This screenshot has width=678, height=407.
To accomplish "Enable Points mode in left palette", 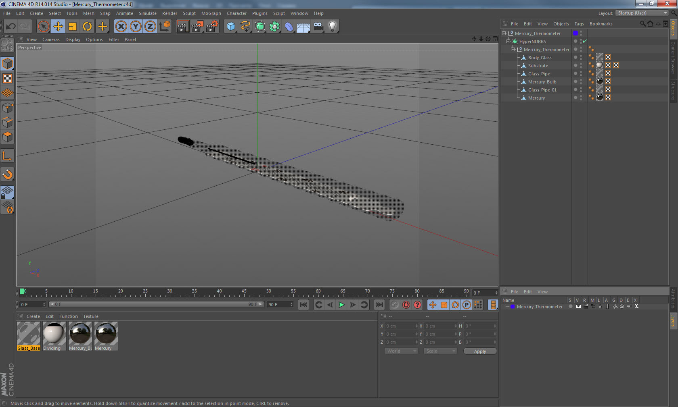I will (8, 108).
